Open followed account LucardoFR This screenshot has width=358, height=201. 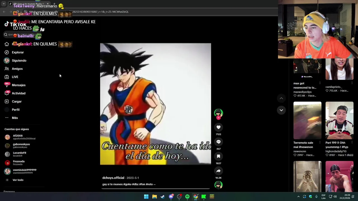pyautogui.click(x=16, y=154)
